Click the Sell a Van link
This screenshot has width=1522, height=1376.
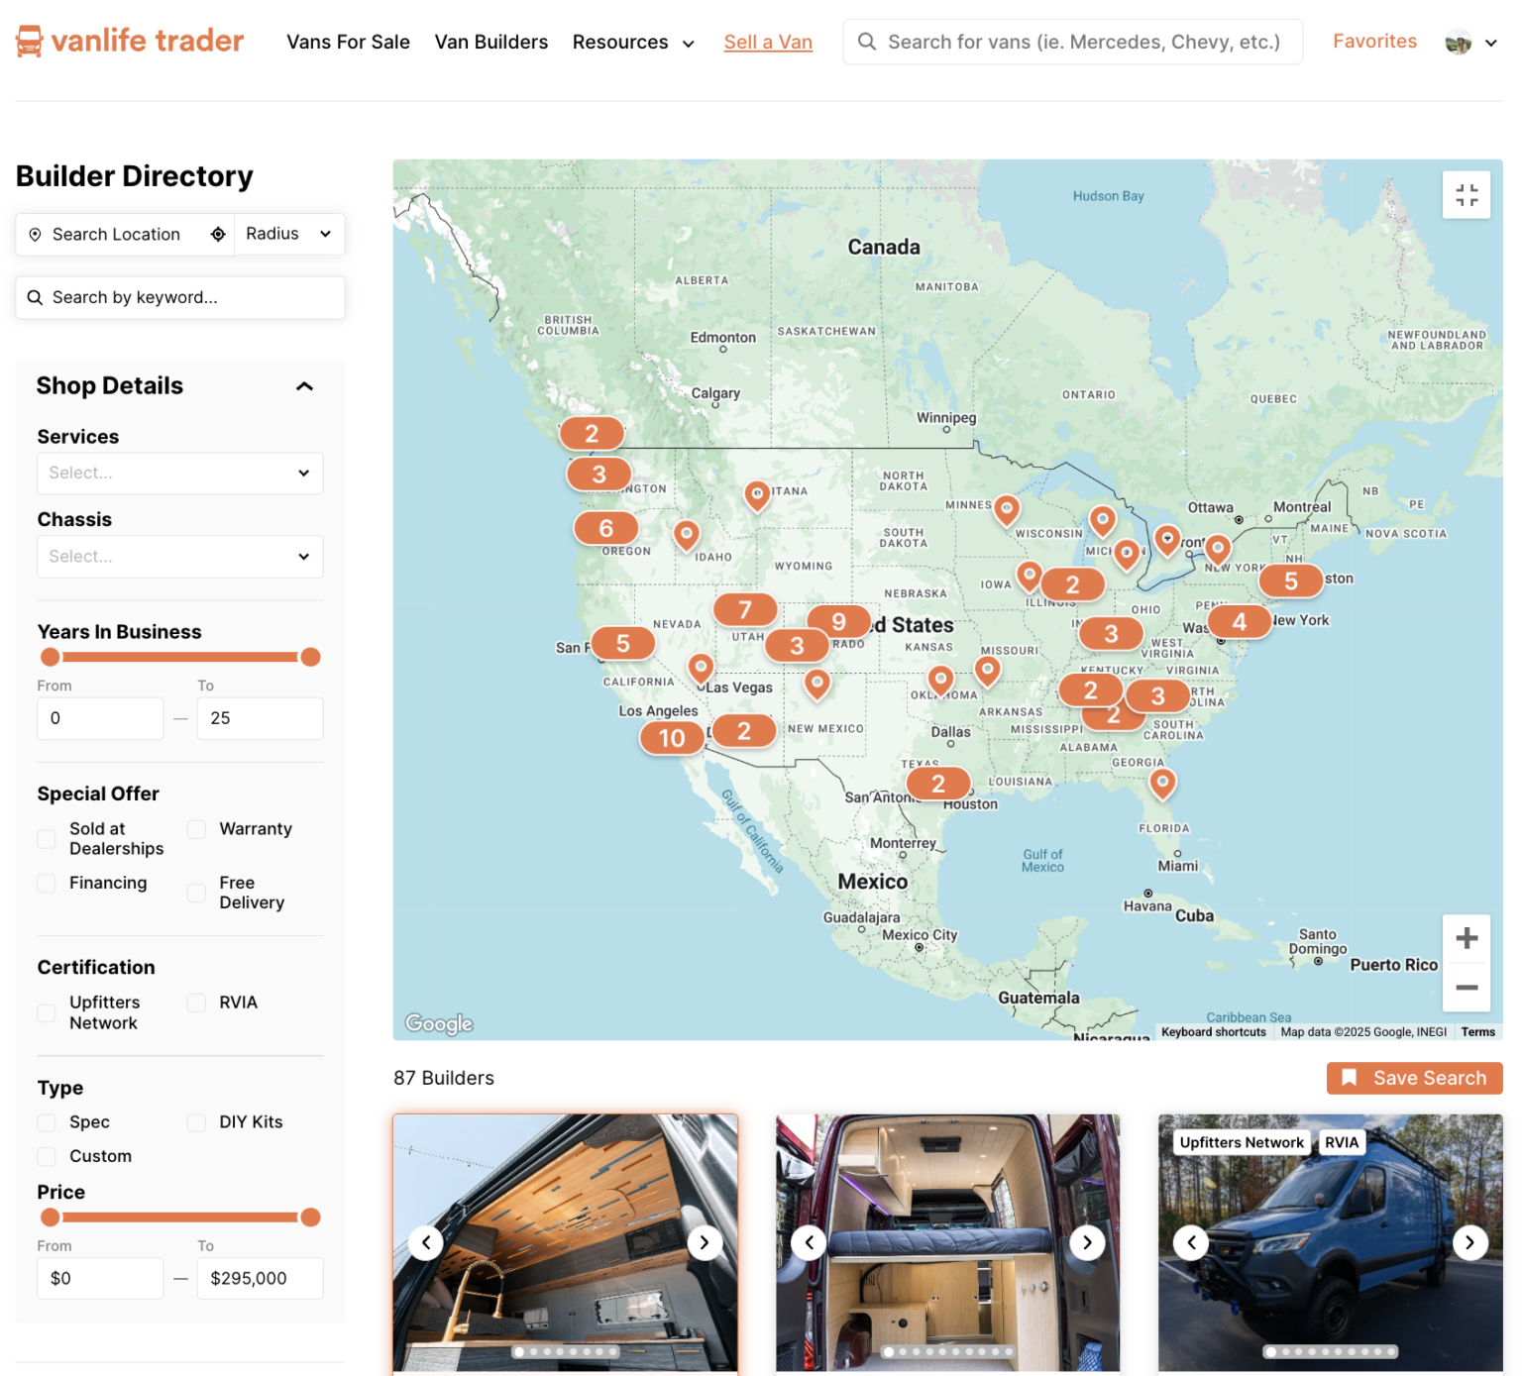pyautogui.click(x=768, y=42)
